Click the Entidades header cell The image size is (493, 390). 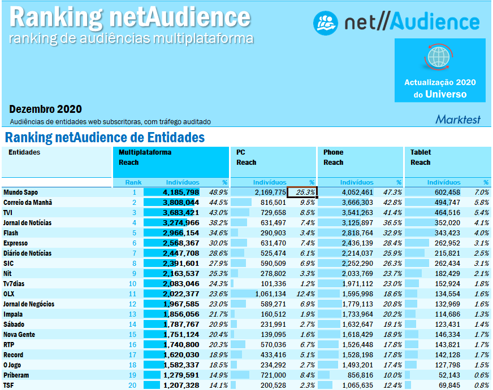pos(57,152)
